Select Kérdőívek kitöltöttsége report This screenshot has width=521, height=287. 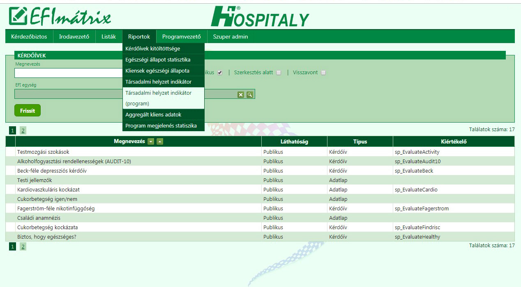coord(163,49)
